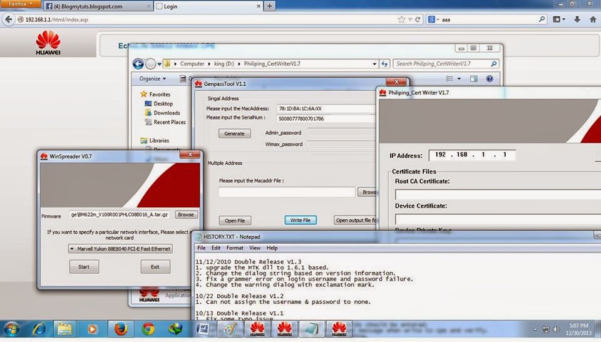
Task: Open the Firefox downloads arrow
Action: click(577, 19)
